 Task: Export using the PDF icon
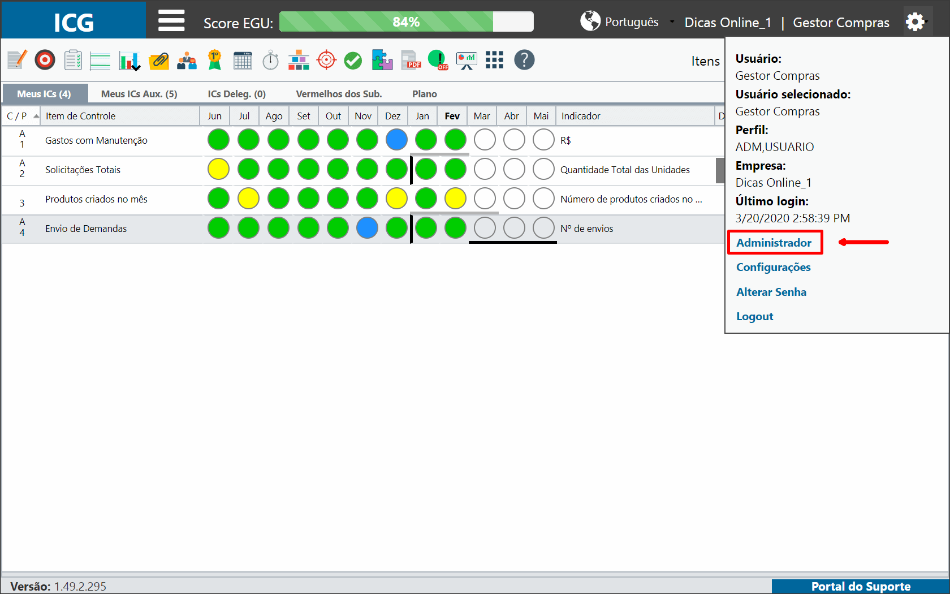pos(411,60)
